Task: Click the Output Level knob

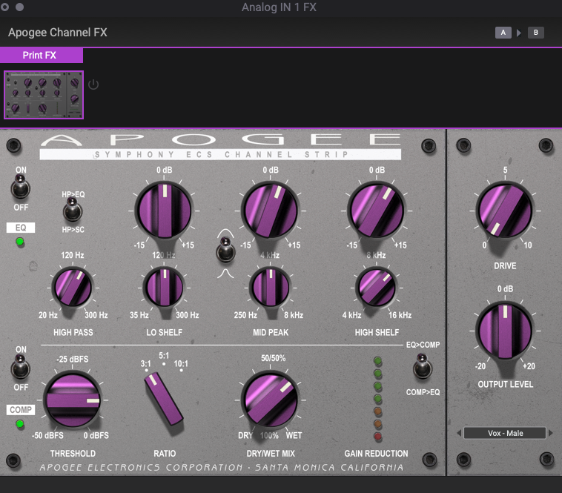Action: (x=505, y=331)
